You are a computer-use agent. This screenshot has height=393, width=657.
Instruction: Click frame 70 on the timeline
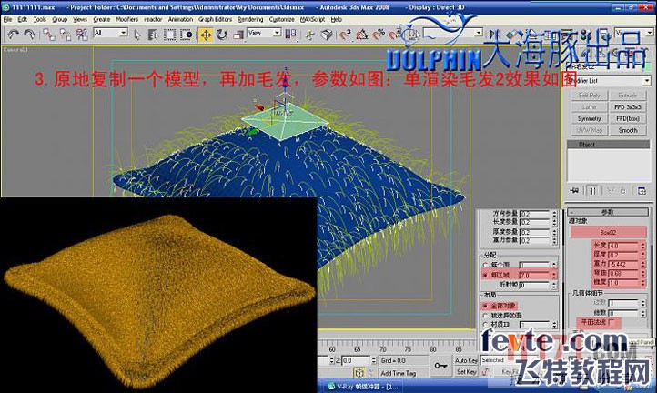(382, 349)
